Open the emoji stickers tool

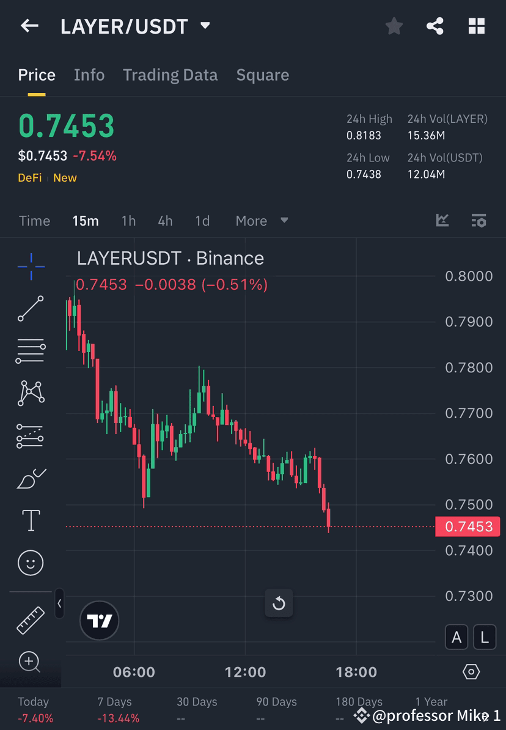(31, 562)
